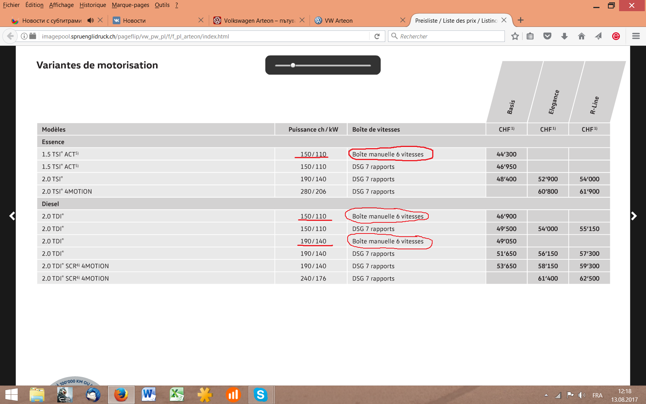Go to the Firefox home page icon
Image resolution: width=646 pixels, height=404 pixels.
581,36
